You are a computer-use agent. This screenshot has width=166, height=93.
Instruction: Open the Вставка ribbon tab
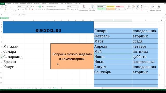(16, 3)
